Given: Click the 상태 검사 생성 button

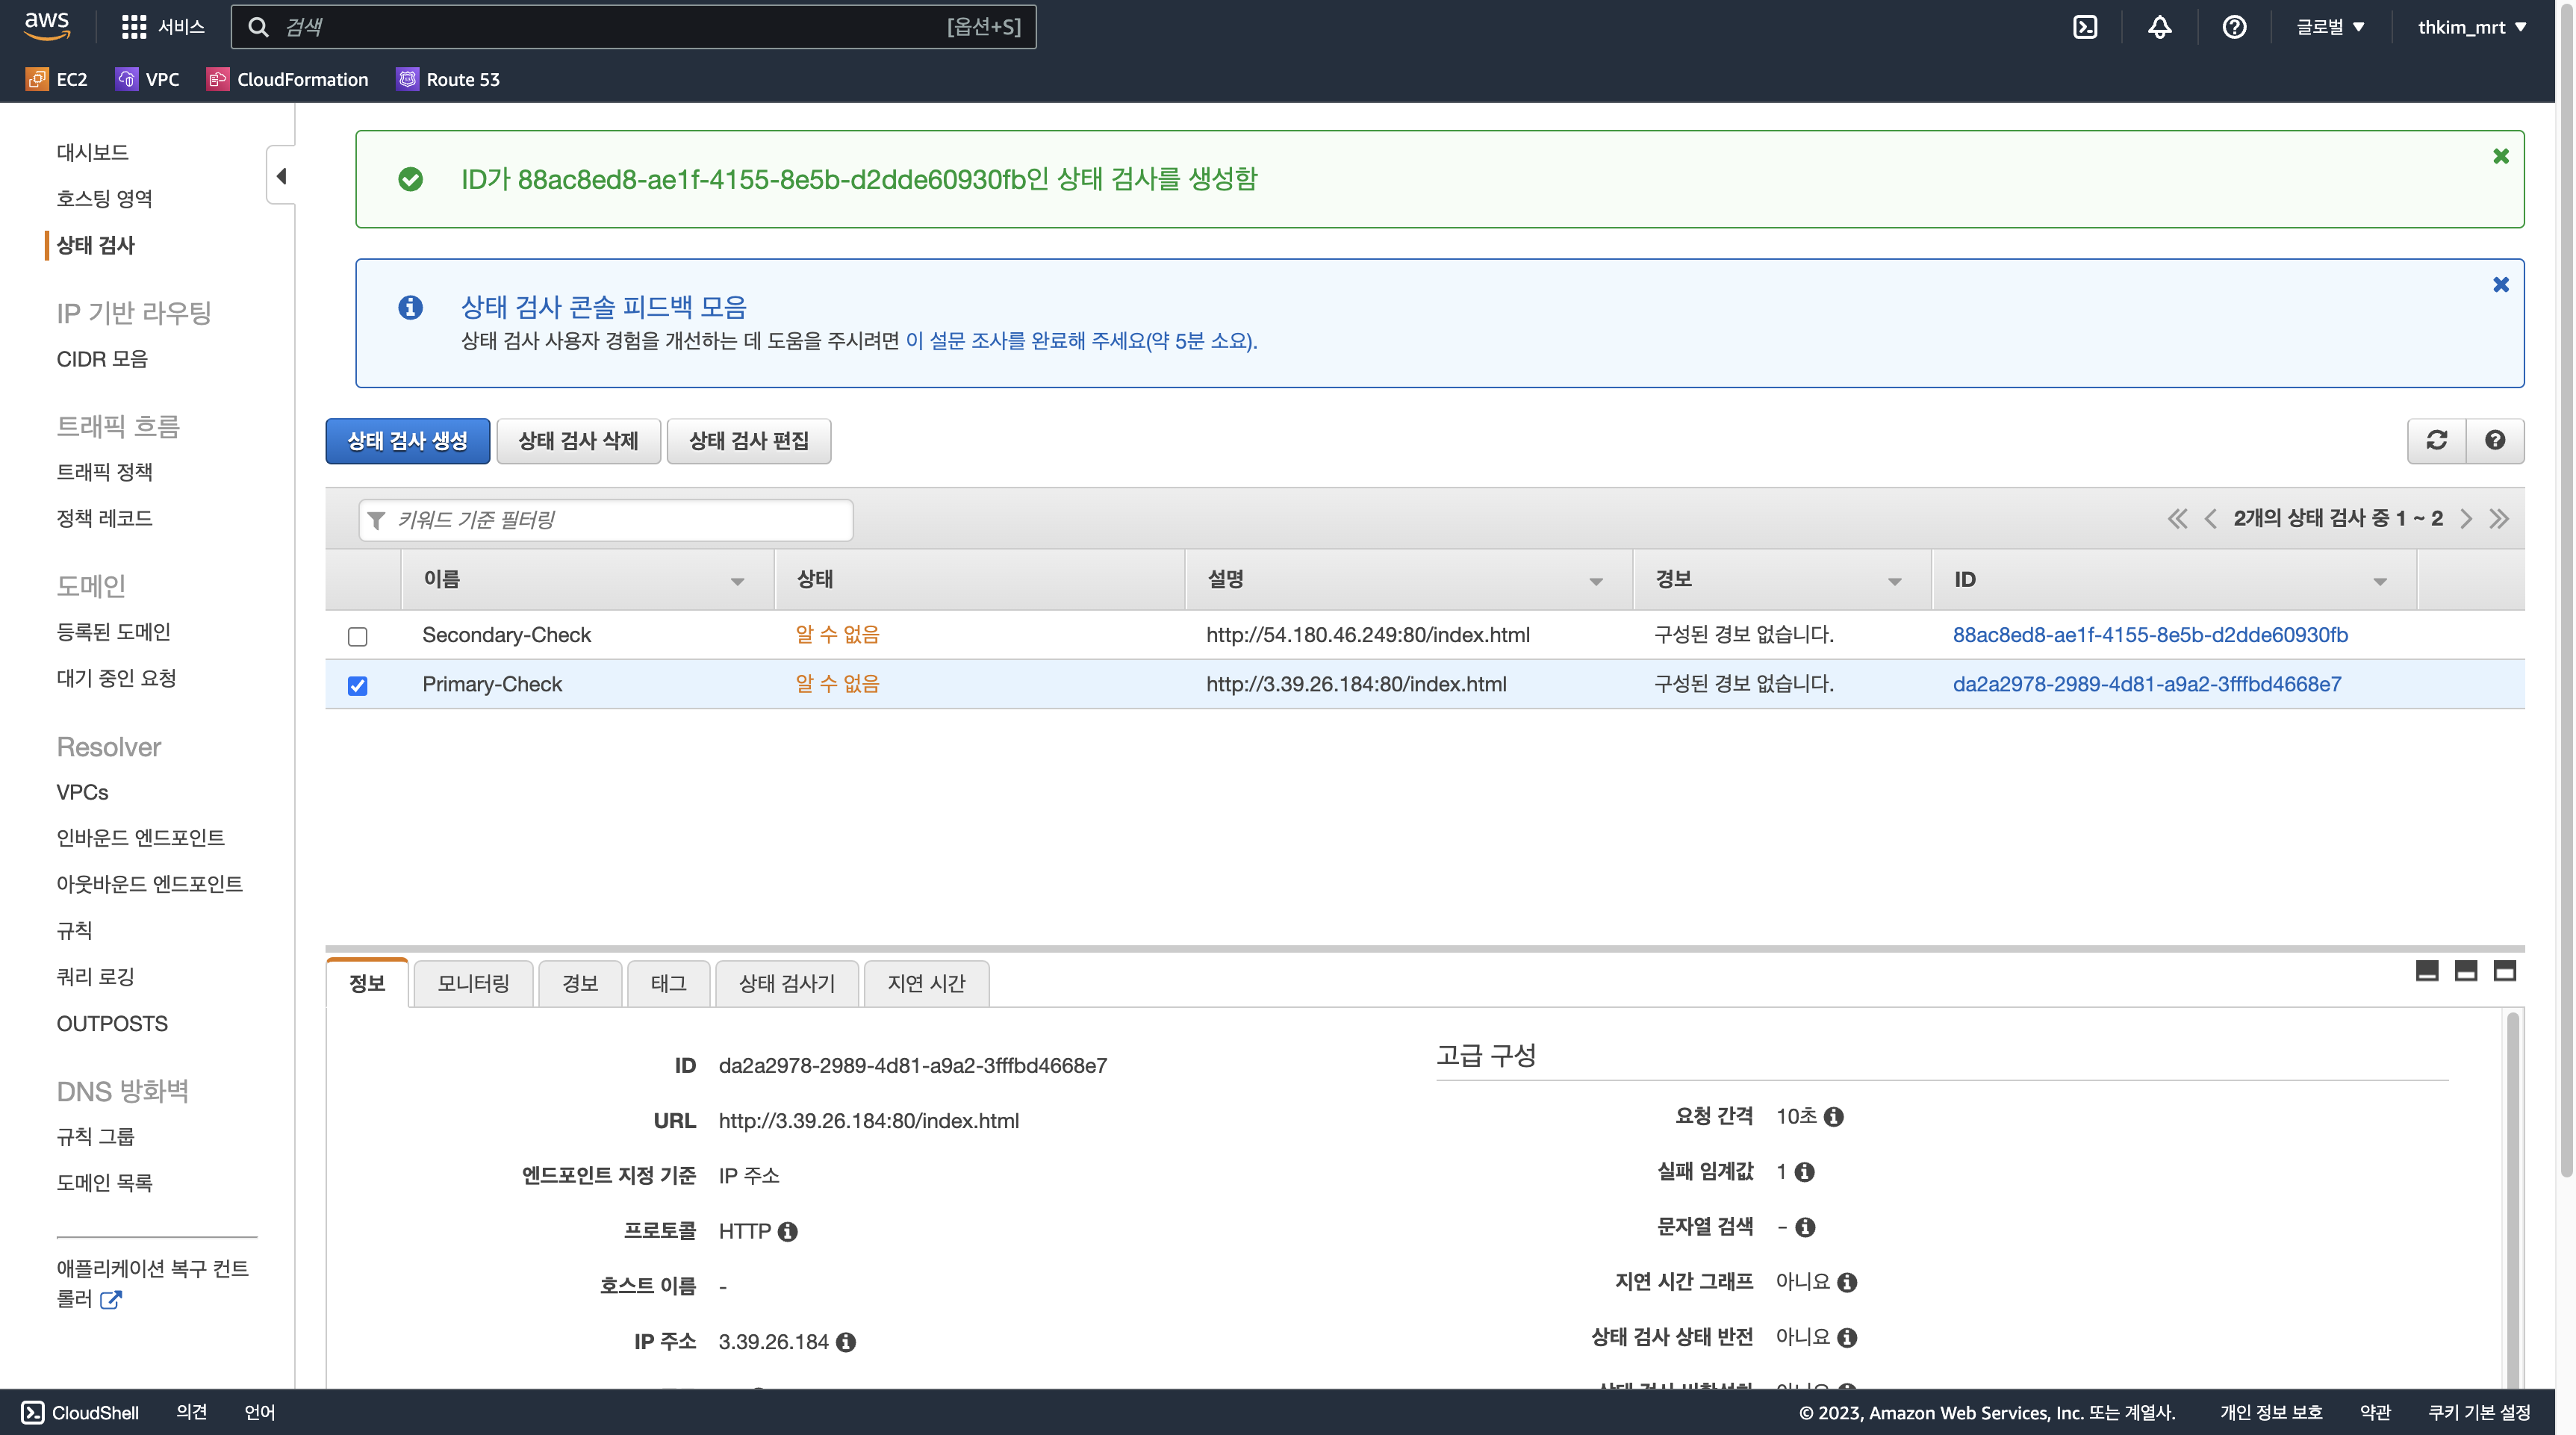Looking at the screenshot, I should pos(407,440).
